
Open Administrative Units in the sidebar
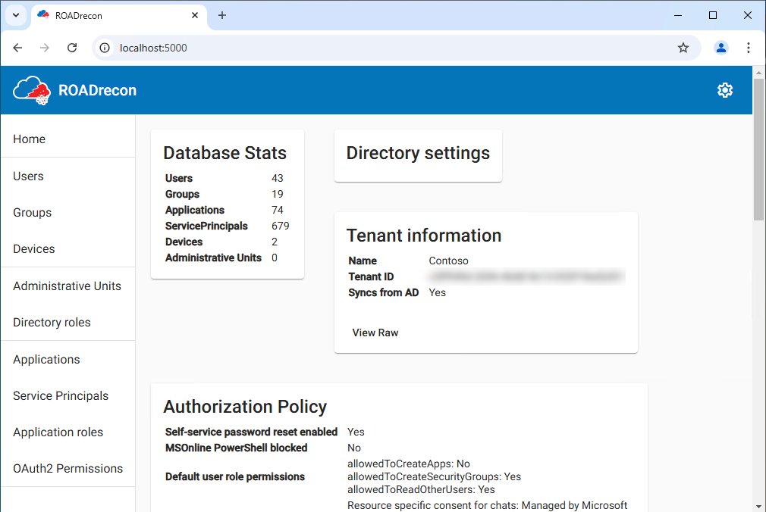click(67, 286)
